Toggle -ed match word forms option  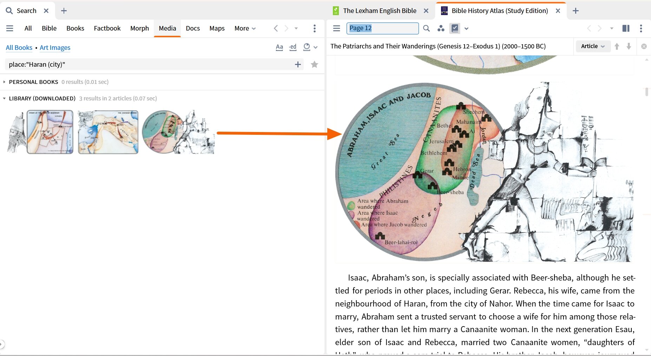coord(293,47)
